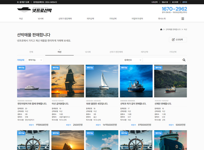Click the 즐겨찾기 등록 star icon
The height and width of the screenshot is (150, 204).
18,2
